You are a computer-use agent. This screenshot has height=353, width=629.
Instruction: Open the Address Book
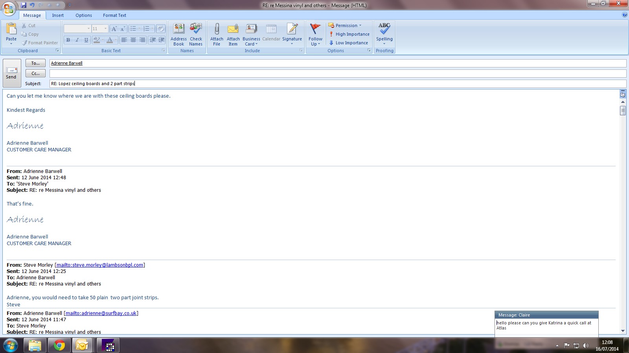point(178,29)
